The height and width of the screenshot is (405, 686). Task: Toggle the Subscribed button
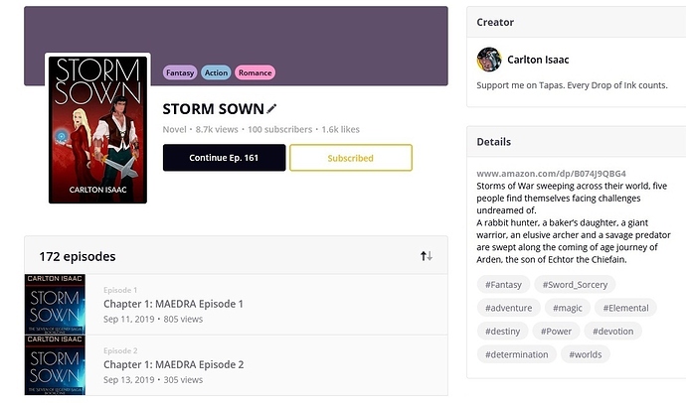point(350,158)
